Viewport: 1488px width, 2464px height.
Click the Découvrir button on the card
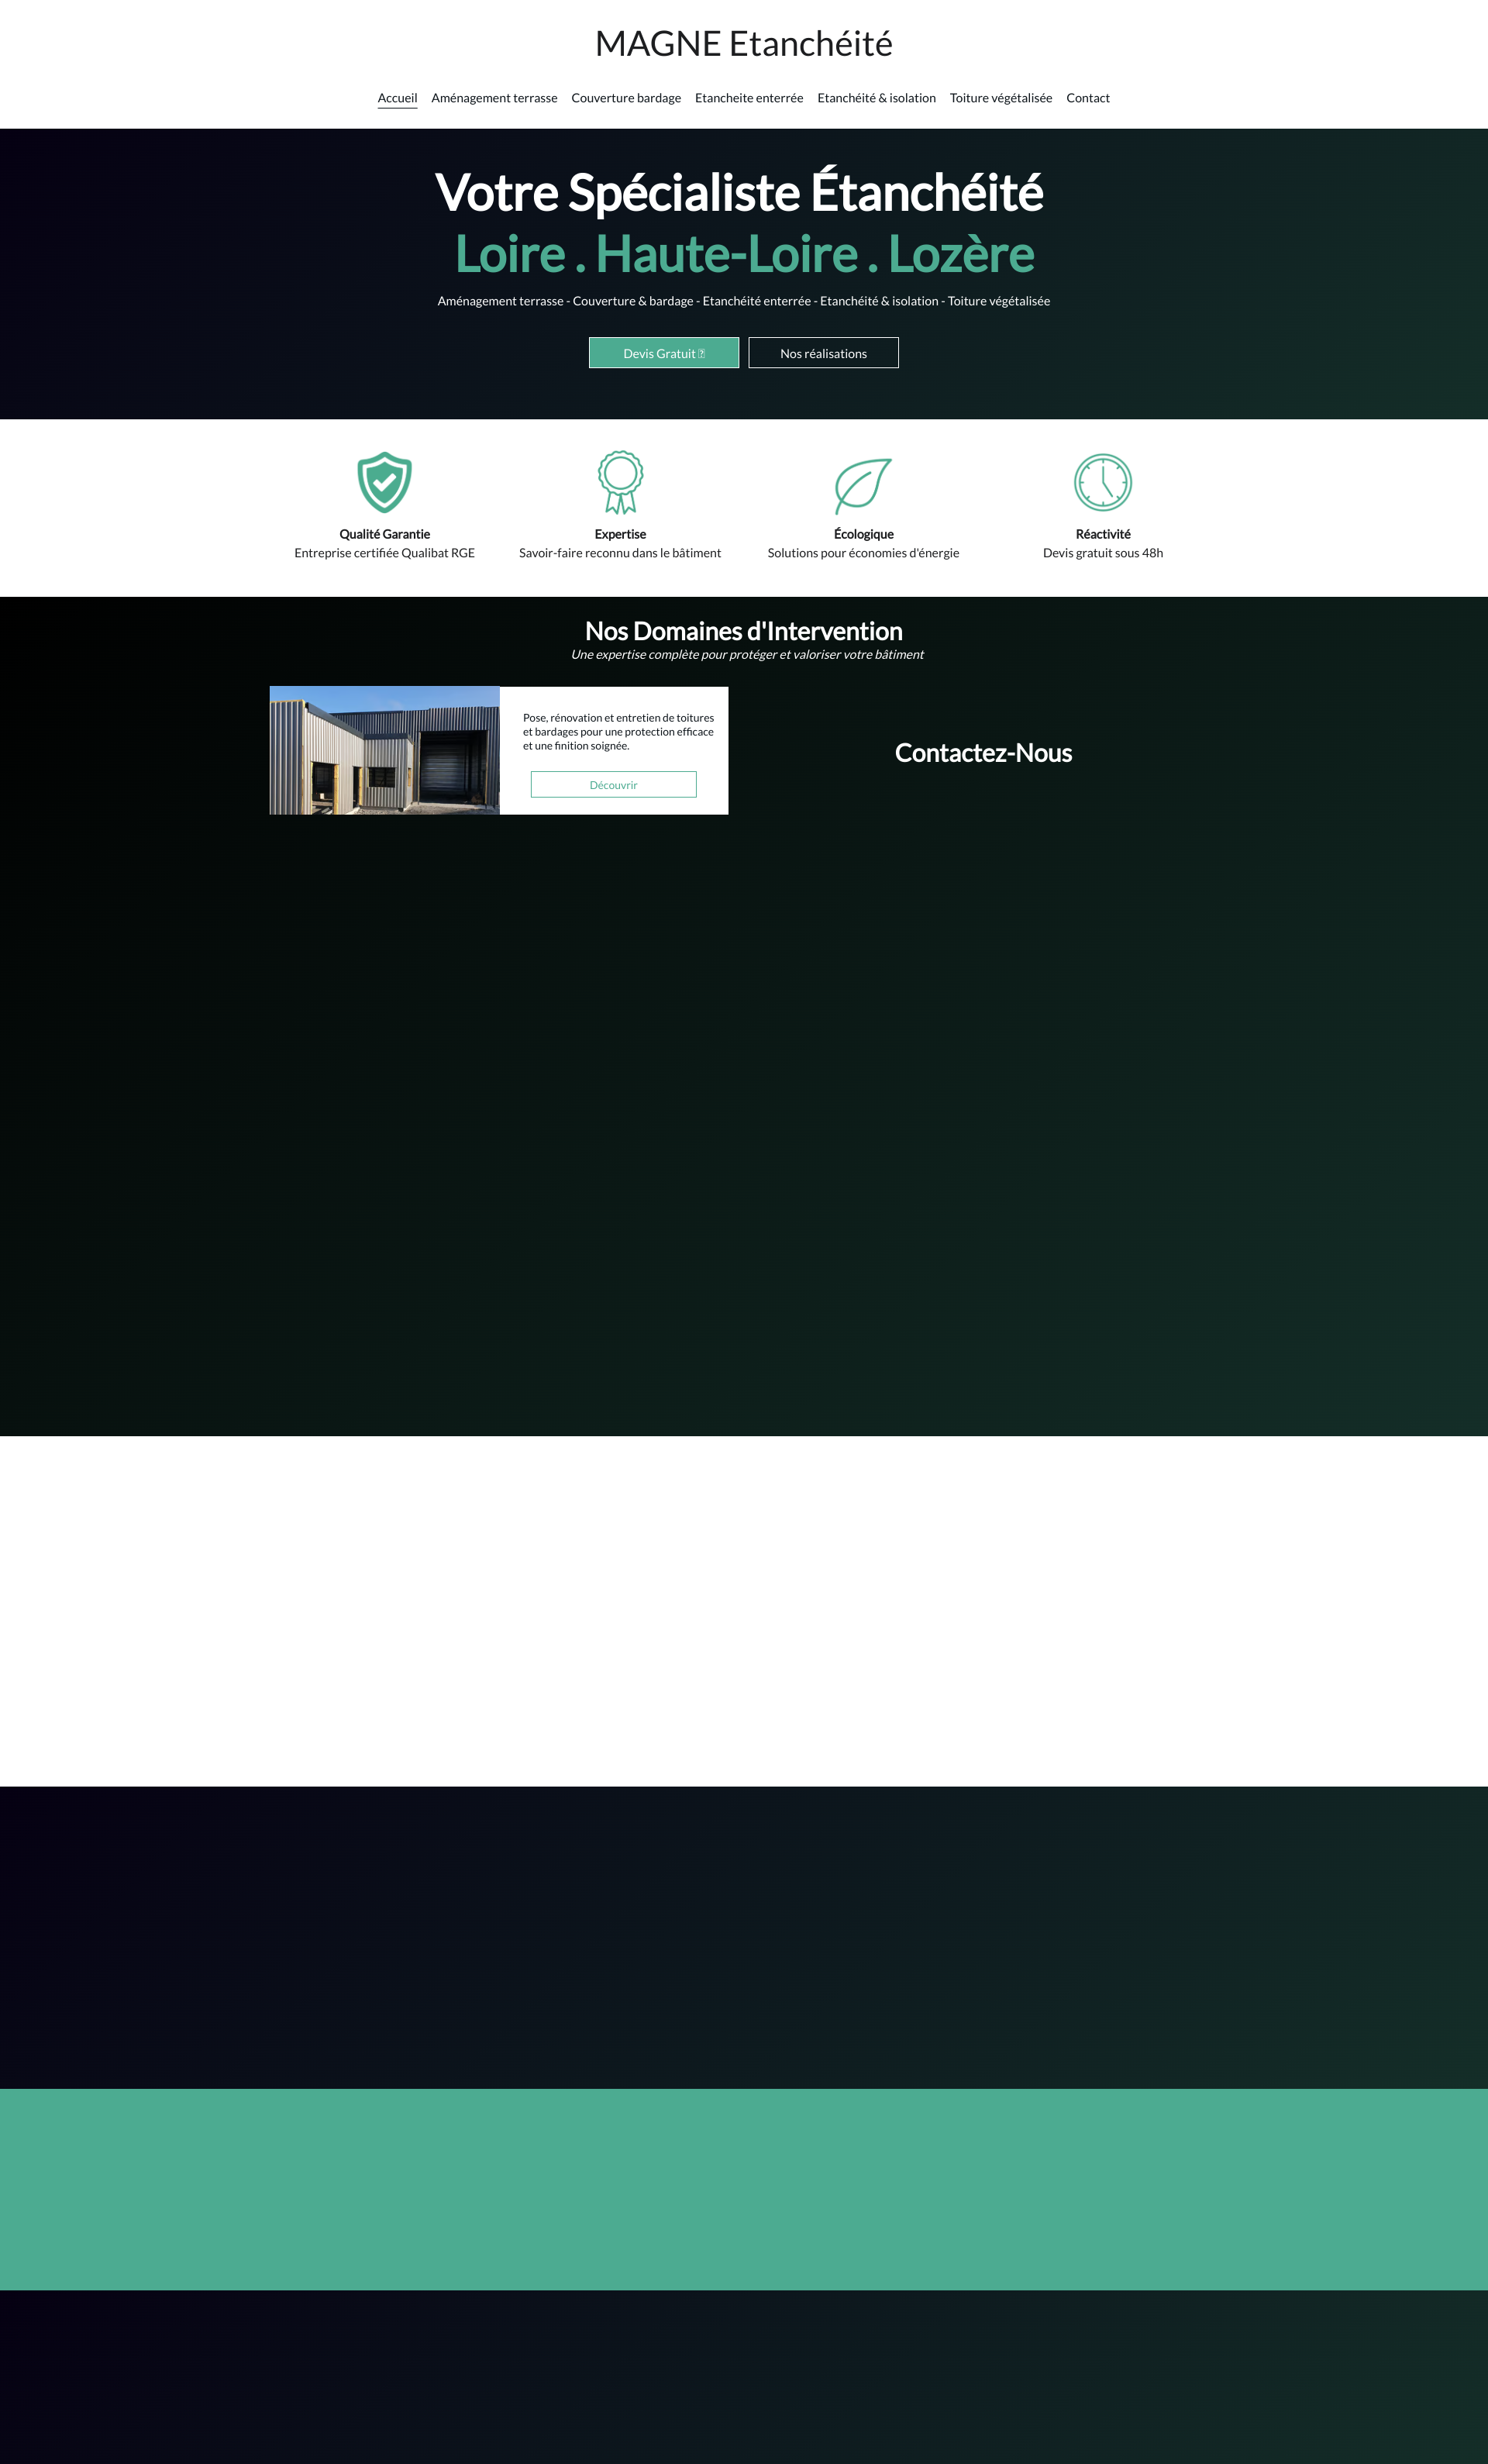click(613, 785)
